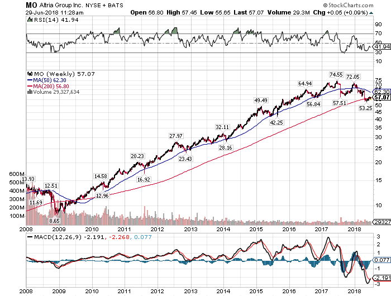This screenshot has height=296, width=391.
Task: Click the 12.96 low price label
Action: [x=102, y=196]
